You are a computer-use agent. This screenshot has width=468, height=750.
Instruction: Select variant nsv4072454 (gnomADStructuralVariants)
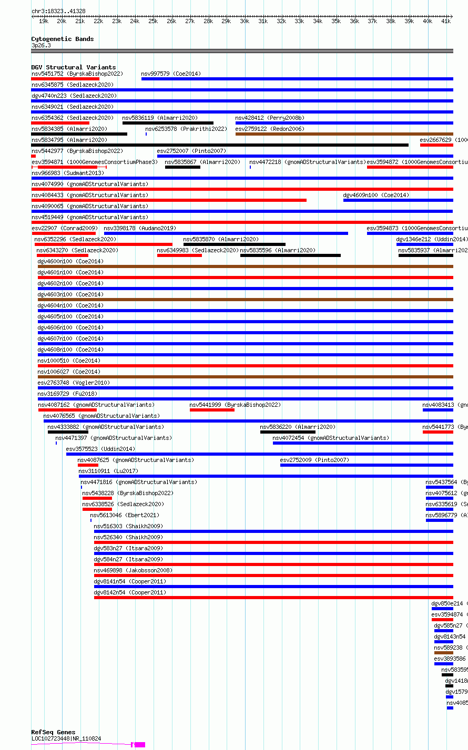click(363, 443)
